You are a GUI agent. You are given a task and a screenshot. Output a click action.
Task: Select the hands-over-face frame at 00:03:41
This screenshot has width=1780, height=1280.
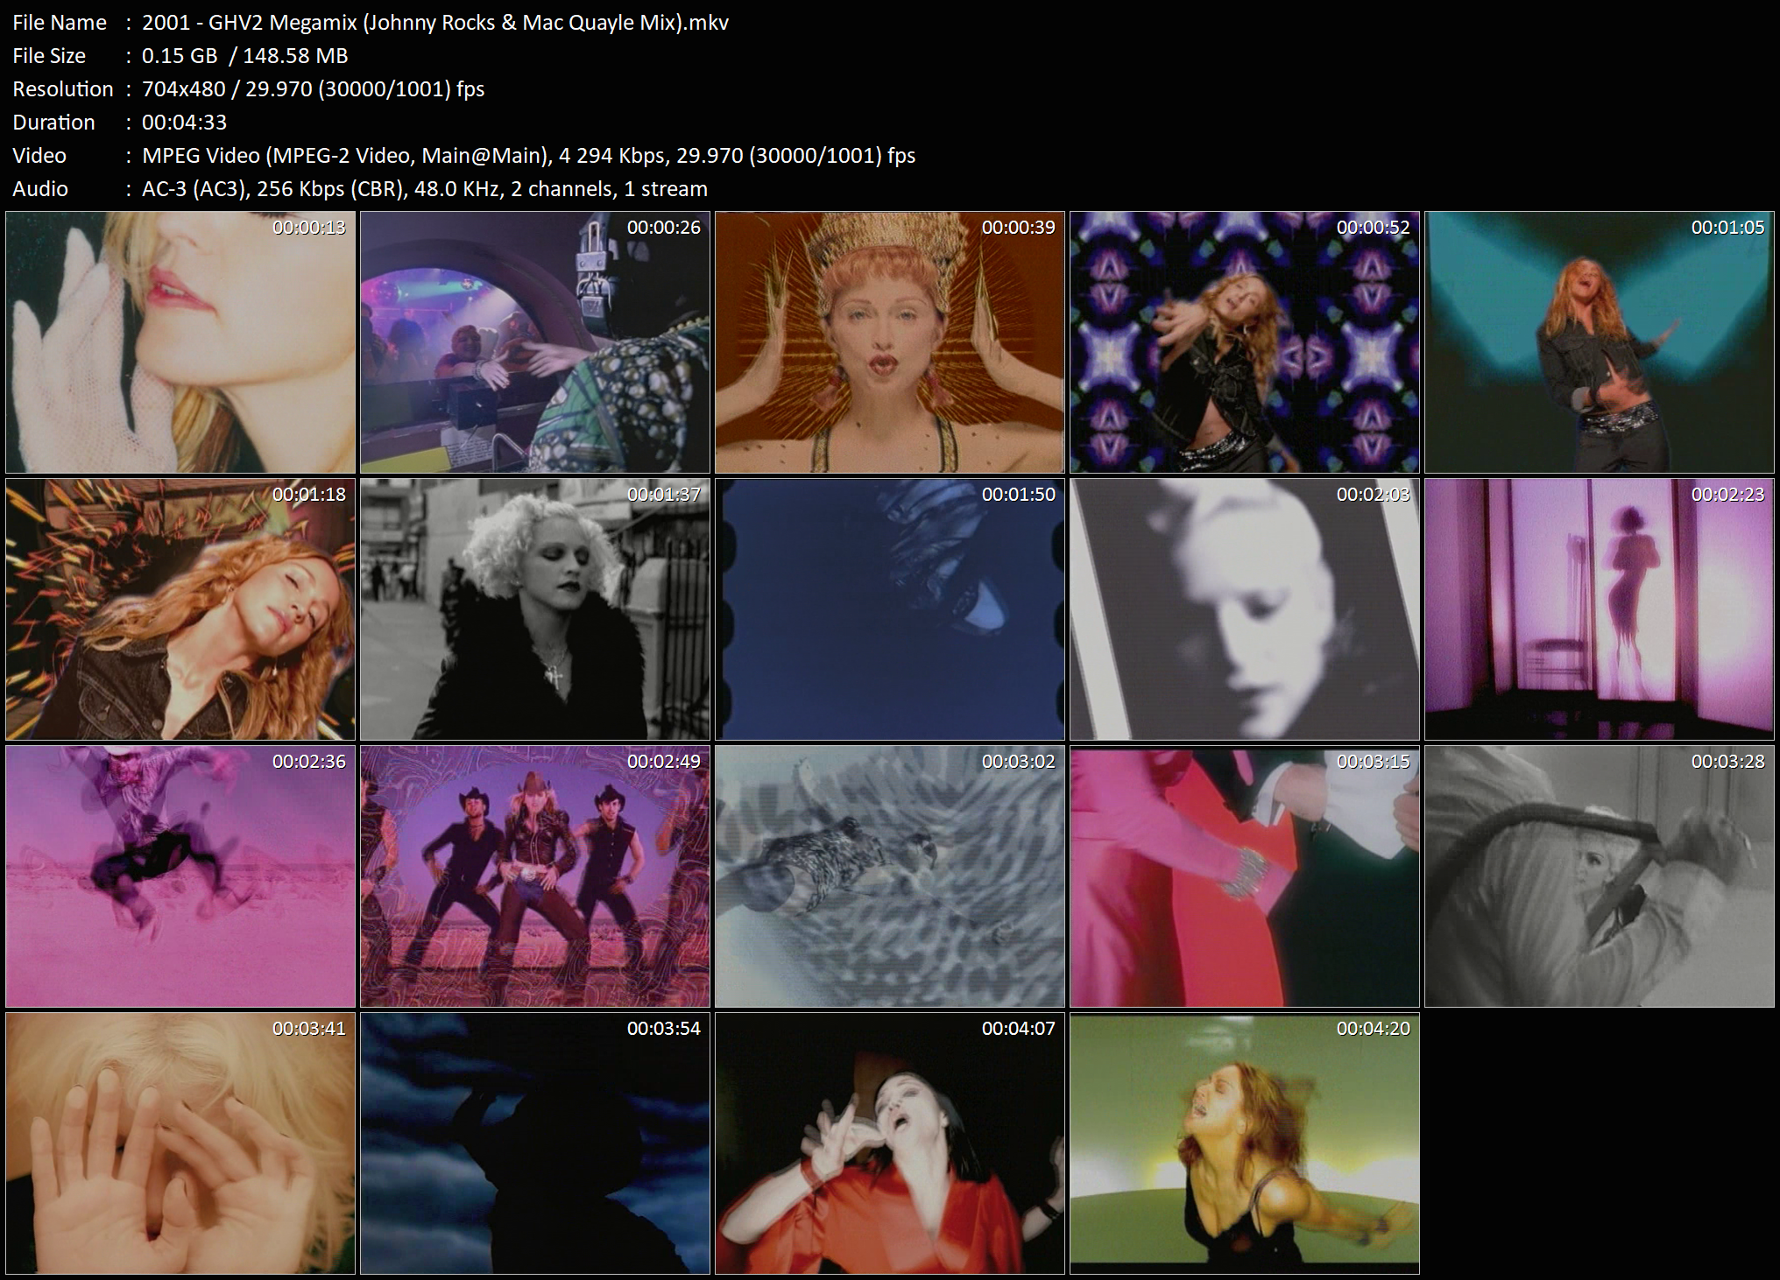pyautogui.click(x=180, y=1143)
